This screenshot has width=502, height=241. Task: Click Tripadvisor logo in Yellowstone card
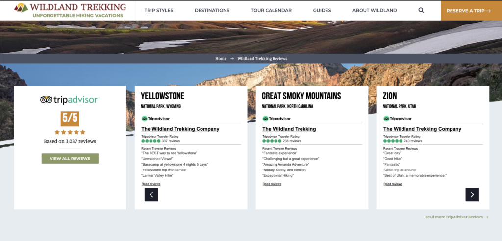point(155,119)
